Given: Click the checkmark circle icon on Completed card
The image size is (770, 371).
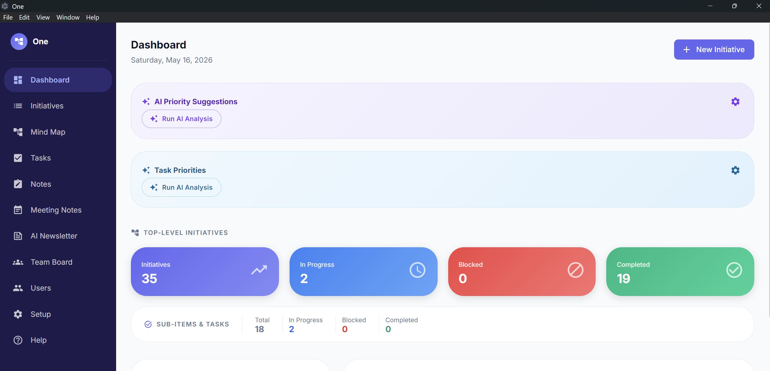Looking at the screenshot, I should point(734,270).
